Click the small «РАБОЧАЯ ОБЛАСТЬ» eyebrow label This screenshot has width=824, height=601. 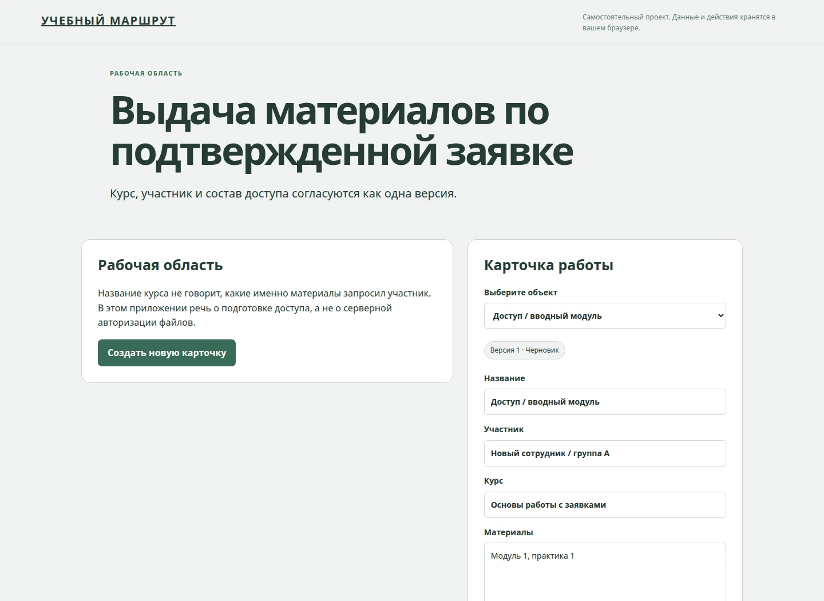146,73
